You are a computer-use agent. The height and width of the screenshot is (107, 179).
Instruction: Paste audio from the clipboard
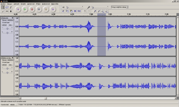point(71,11)
